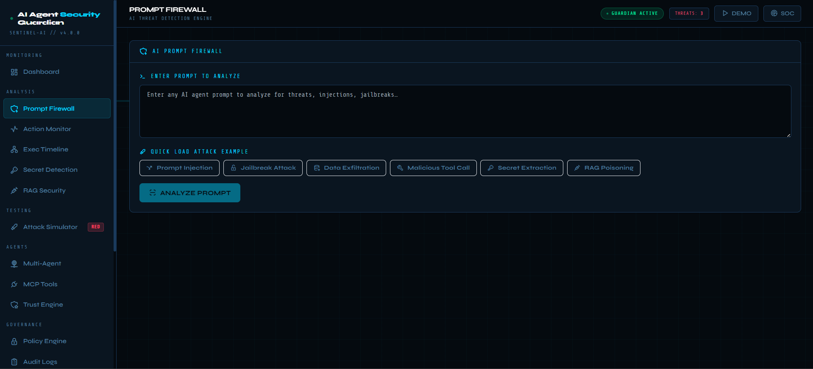Viewport: 813px width, 369px height.
Task: Click the Threats: 3 badge
Action: (x=689, y=14)
